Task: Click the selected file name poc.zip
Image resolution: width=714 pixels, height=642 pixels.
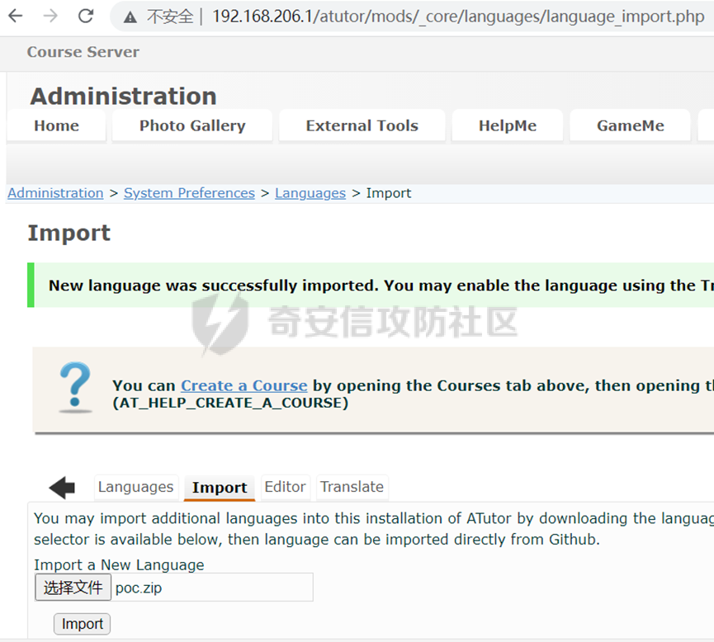Action: point(139,588)
